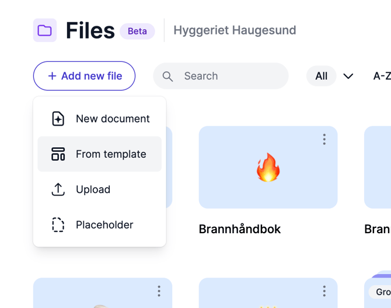Open Brannhåndbok card's three-dot menu

pos(324,139)
